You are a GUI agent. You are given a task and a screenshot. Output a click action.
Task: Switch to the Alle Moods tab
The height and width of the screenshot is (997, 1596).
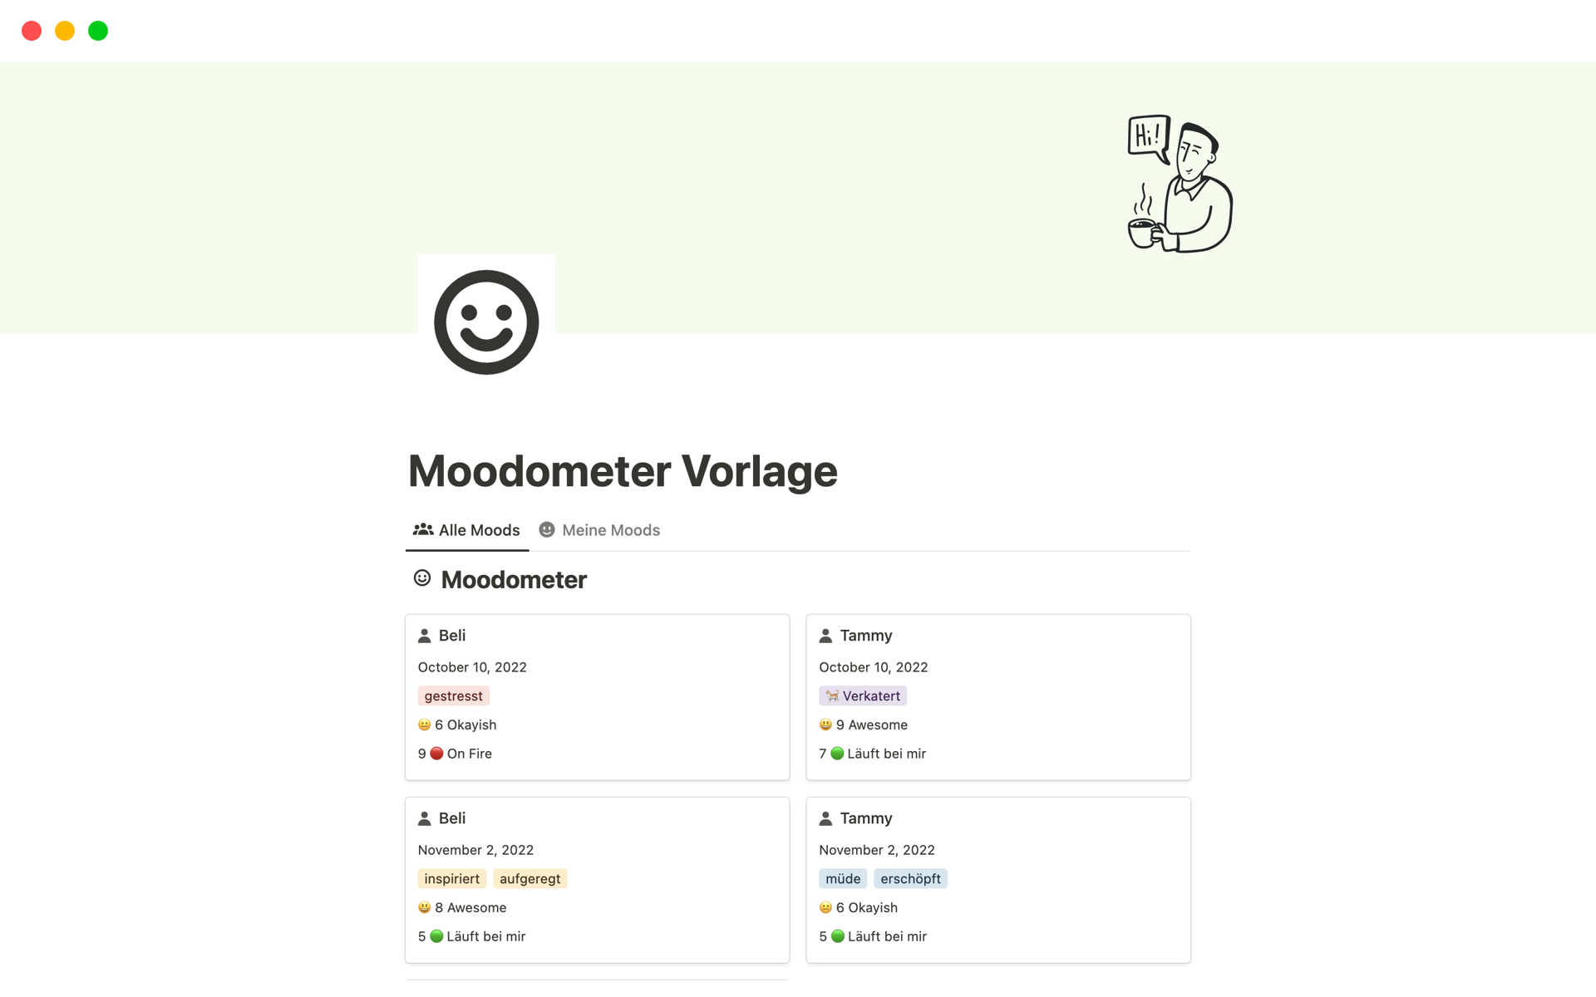(467, 530)
